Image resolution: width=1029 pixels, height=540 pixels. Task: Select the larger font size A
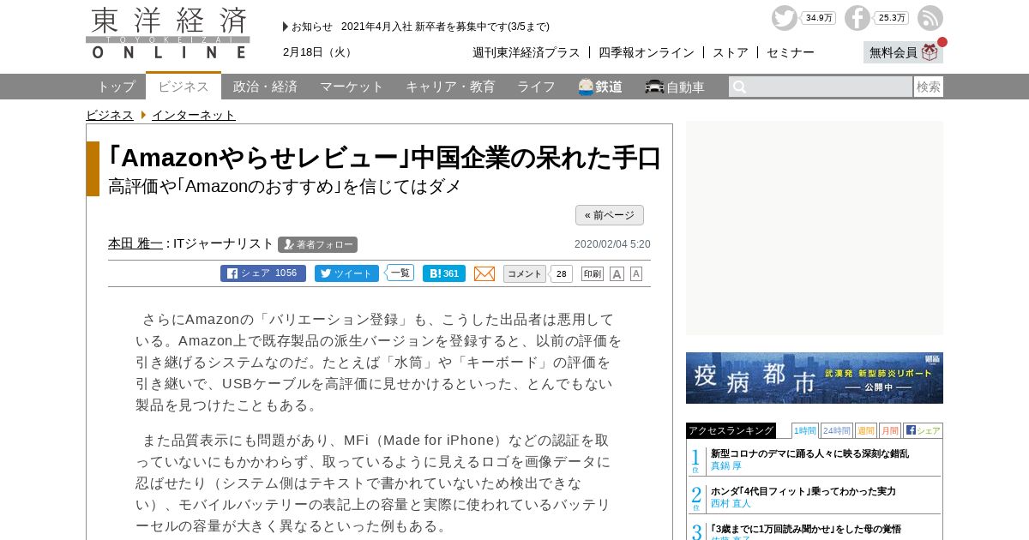(617, 273)
